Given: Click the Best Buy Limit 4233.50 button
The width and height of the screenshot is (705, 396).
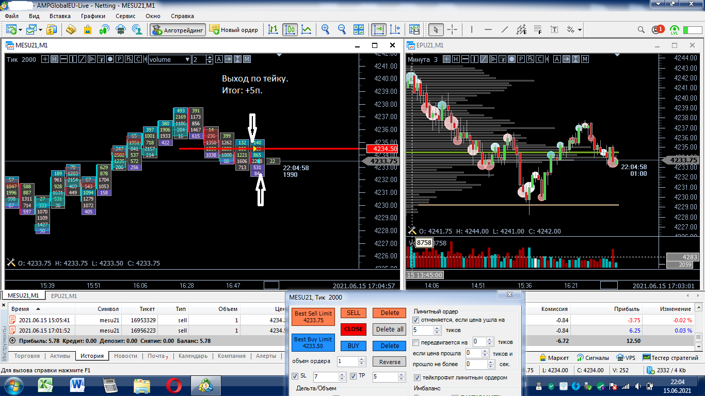Looking at the screenshot, I should click(313, 342).
